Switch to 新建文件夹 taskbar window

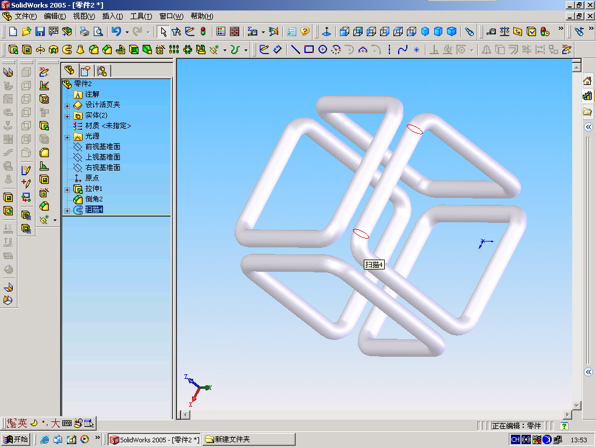point(249,439)
